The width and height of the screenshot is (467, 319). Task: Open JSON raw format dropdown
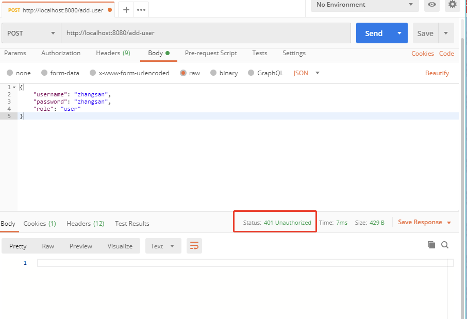(x=306, y=73)
